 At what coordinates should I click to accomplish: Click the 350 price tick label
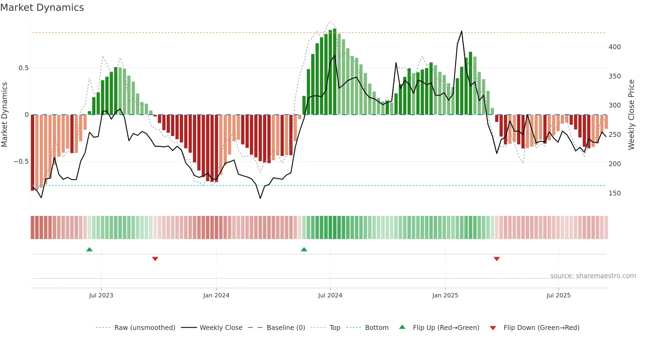tap(615, 76)
